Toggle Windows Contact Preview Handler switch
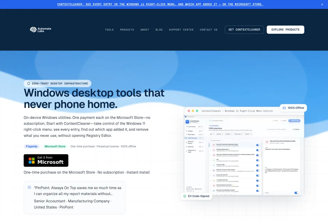Image resolution: width=328 pixels, height=219 pixels. point(258,170)
